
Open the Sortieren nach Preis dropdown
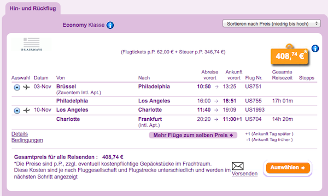coord(272,23)
